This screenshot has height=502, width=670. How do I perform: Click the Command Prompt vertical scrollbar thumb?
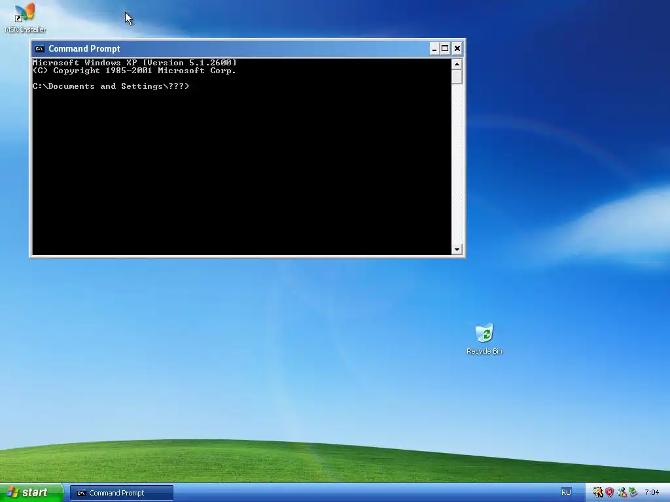pos(457,77)
